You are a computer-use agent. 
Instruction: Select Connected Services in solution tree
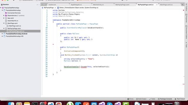point(14,13)
